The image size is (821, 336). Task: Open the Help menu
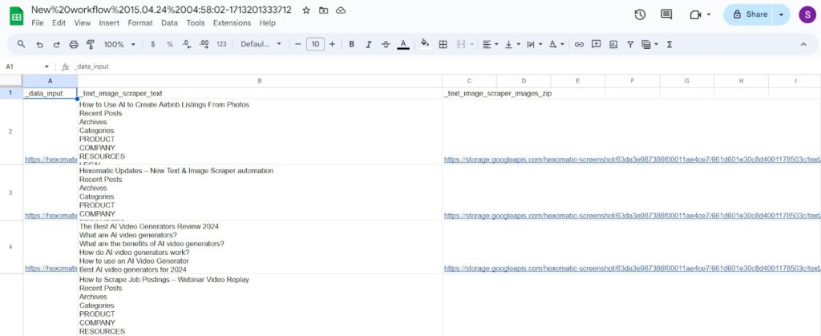267,23
